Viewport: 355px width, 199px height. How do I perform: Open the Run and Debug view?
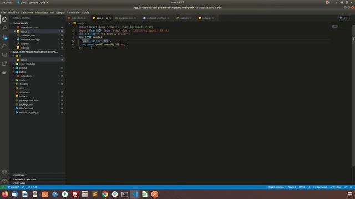point(4,46)
